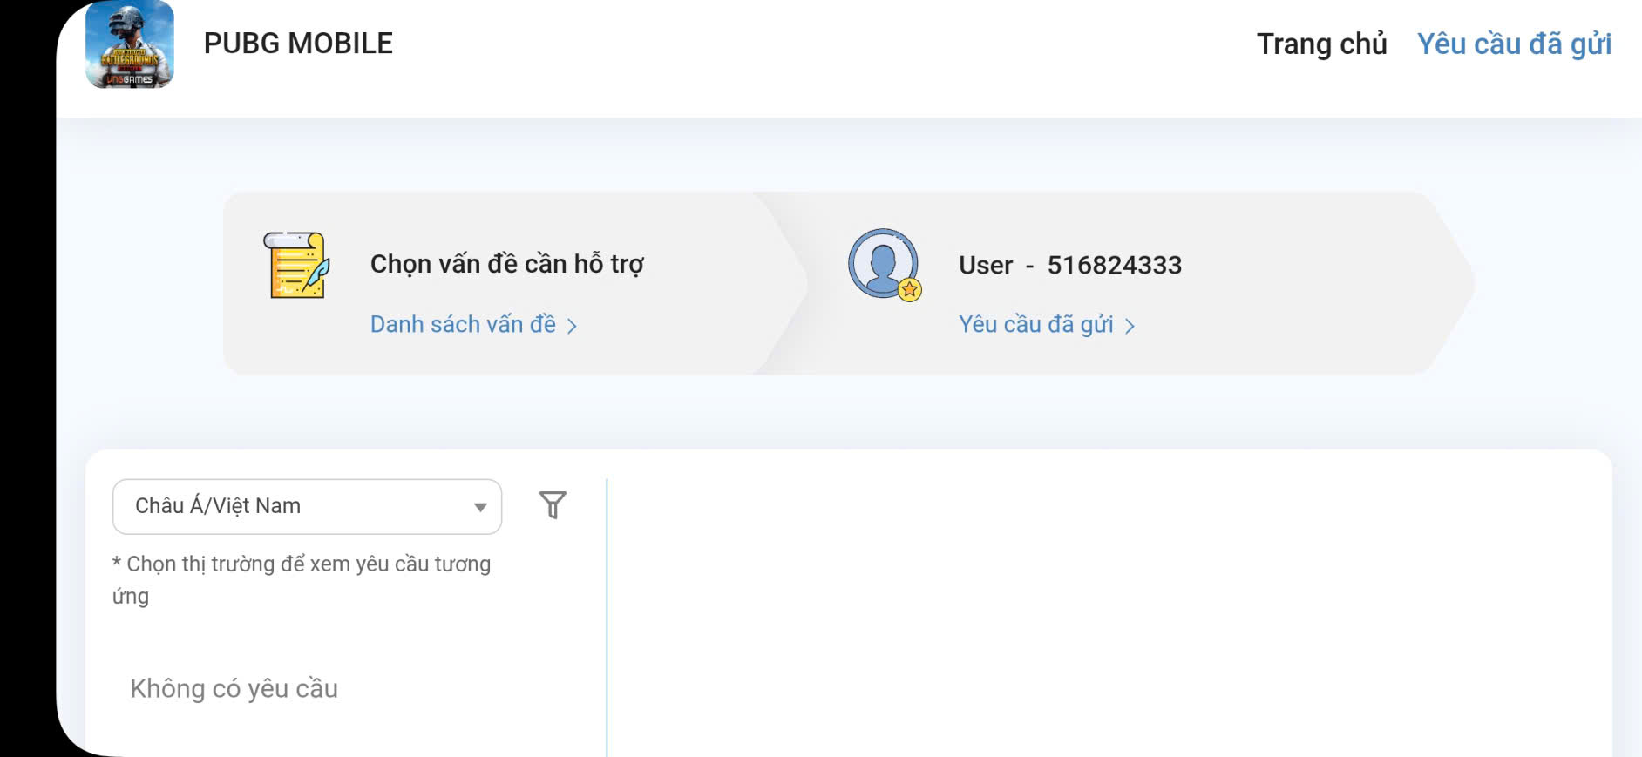Click the PUBG Mobile game logo
This screenshot has height=757, width=1642.
tap(129, 44)
